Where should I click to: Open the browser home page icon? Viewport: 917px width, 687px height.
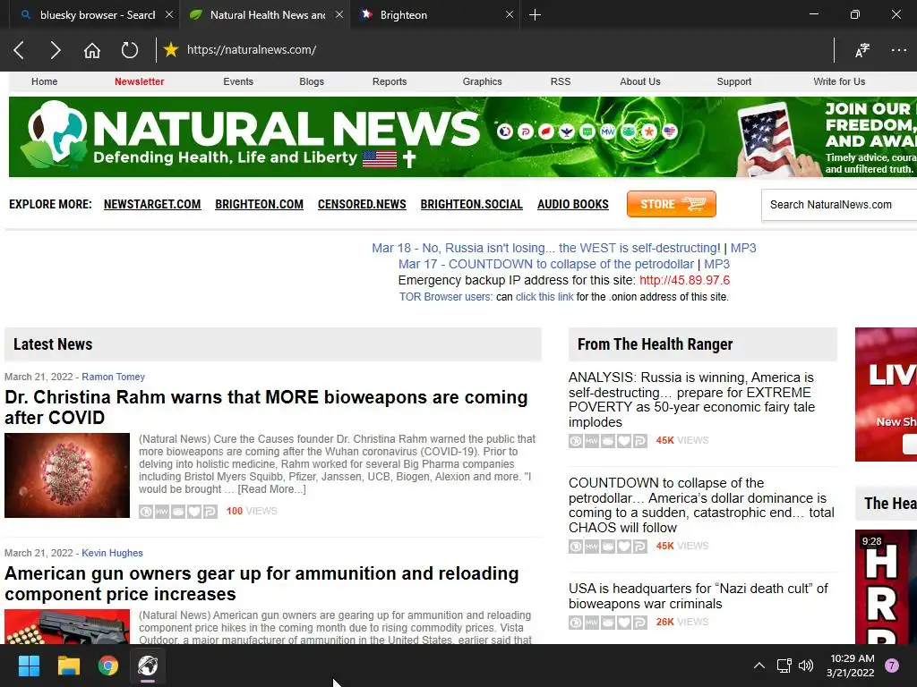92,50
